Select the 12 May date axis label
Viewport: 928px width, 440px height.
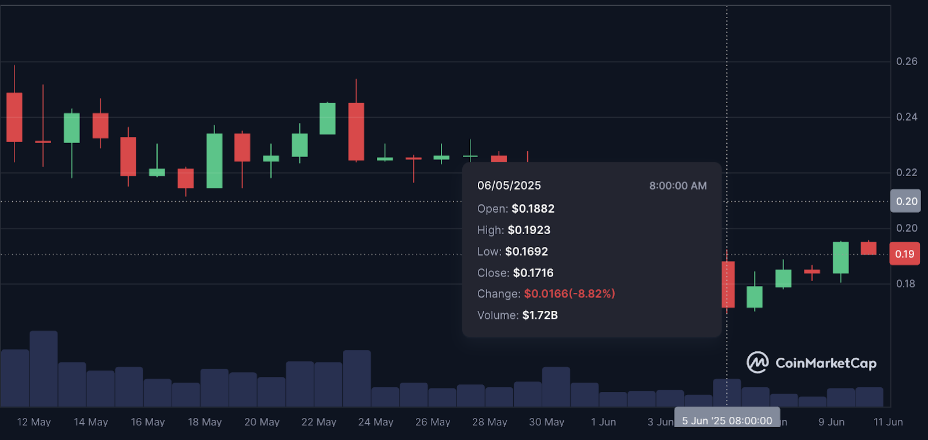tap(34, 422)
